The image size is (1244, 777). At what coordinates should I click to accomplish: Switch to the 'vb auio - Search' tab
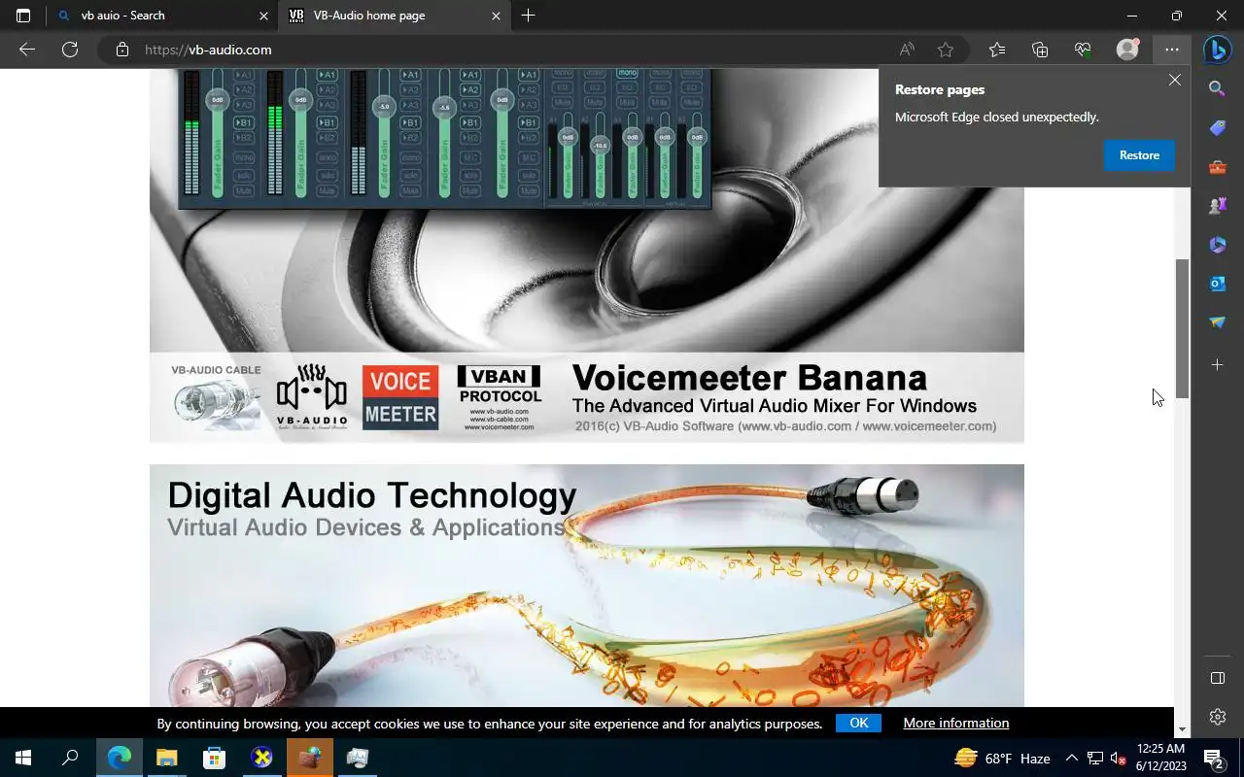pos(161,16)
